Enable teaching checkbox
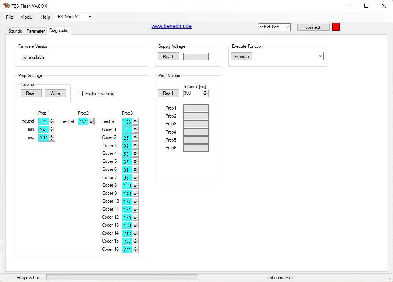Image resolution: width=393 pixels, height=282 pixels. coord(80,94)
